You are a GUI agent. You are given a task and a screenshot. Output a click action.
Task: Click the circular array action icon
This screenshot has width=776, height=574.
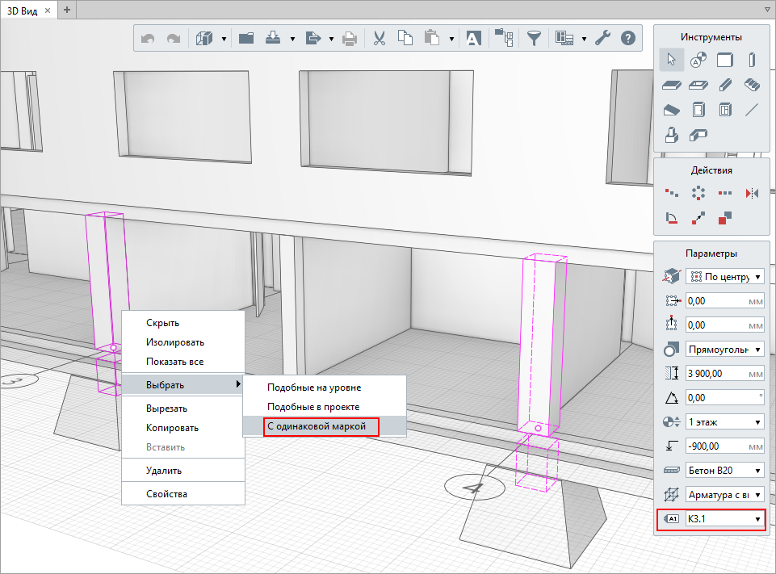(x=698, y=193)
